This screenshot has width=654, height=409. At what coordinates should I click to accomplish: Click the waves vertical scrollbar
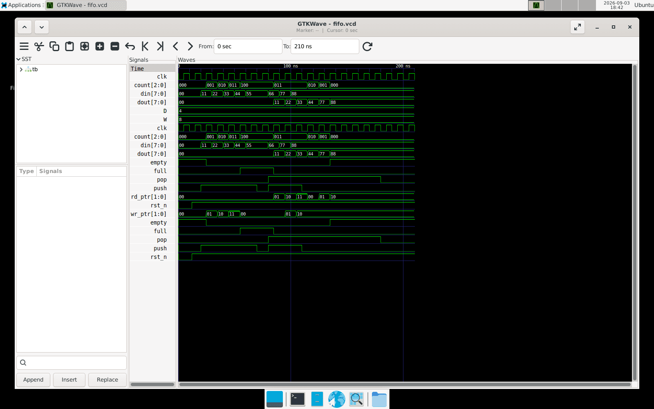[x=635, y=222]
